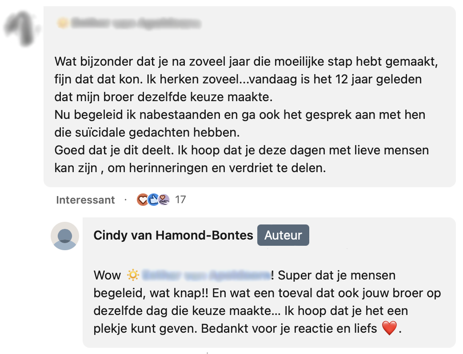Click the sun emoji in Cindy's reply
The image size is (463, 354).
tap(133, 275)
